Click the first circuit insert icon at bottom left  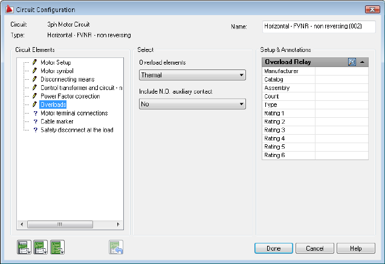click(x=24, y=246)
